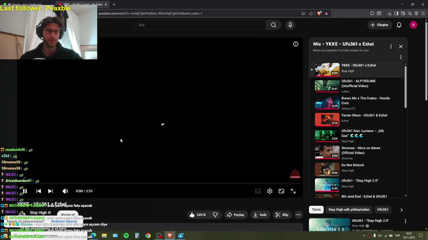Open the Oluştur create menu
The height and width of the screenshot is (240, 428).
(380, 25)
